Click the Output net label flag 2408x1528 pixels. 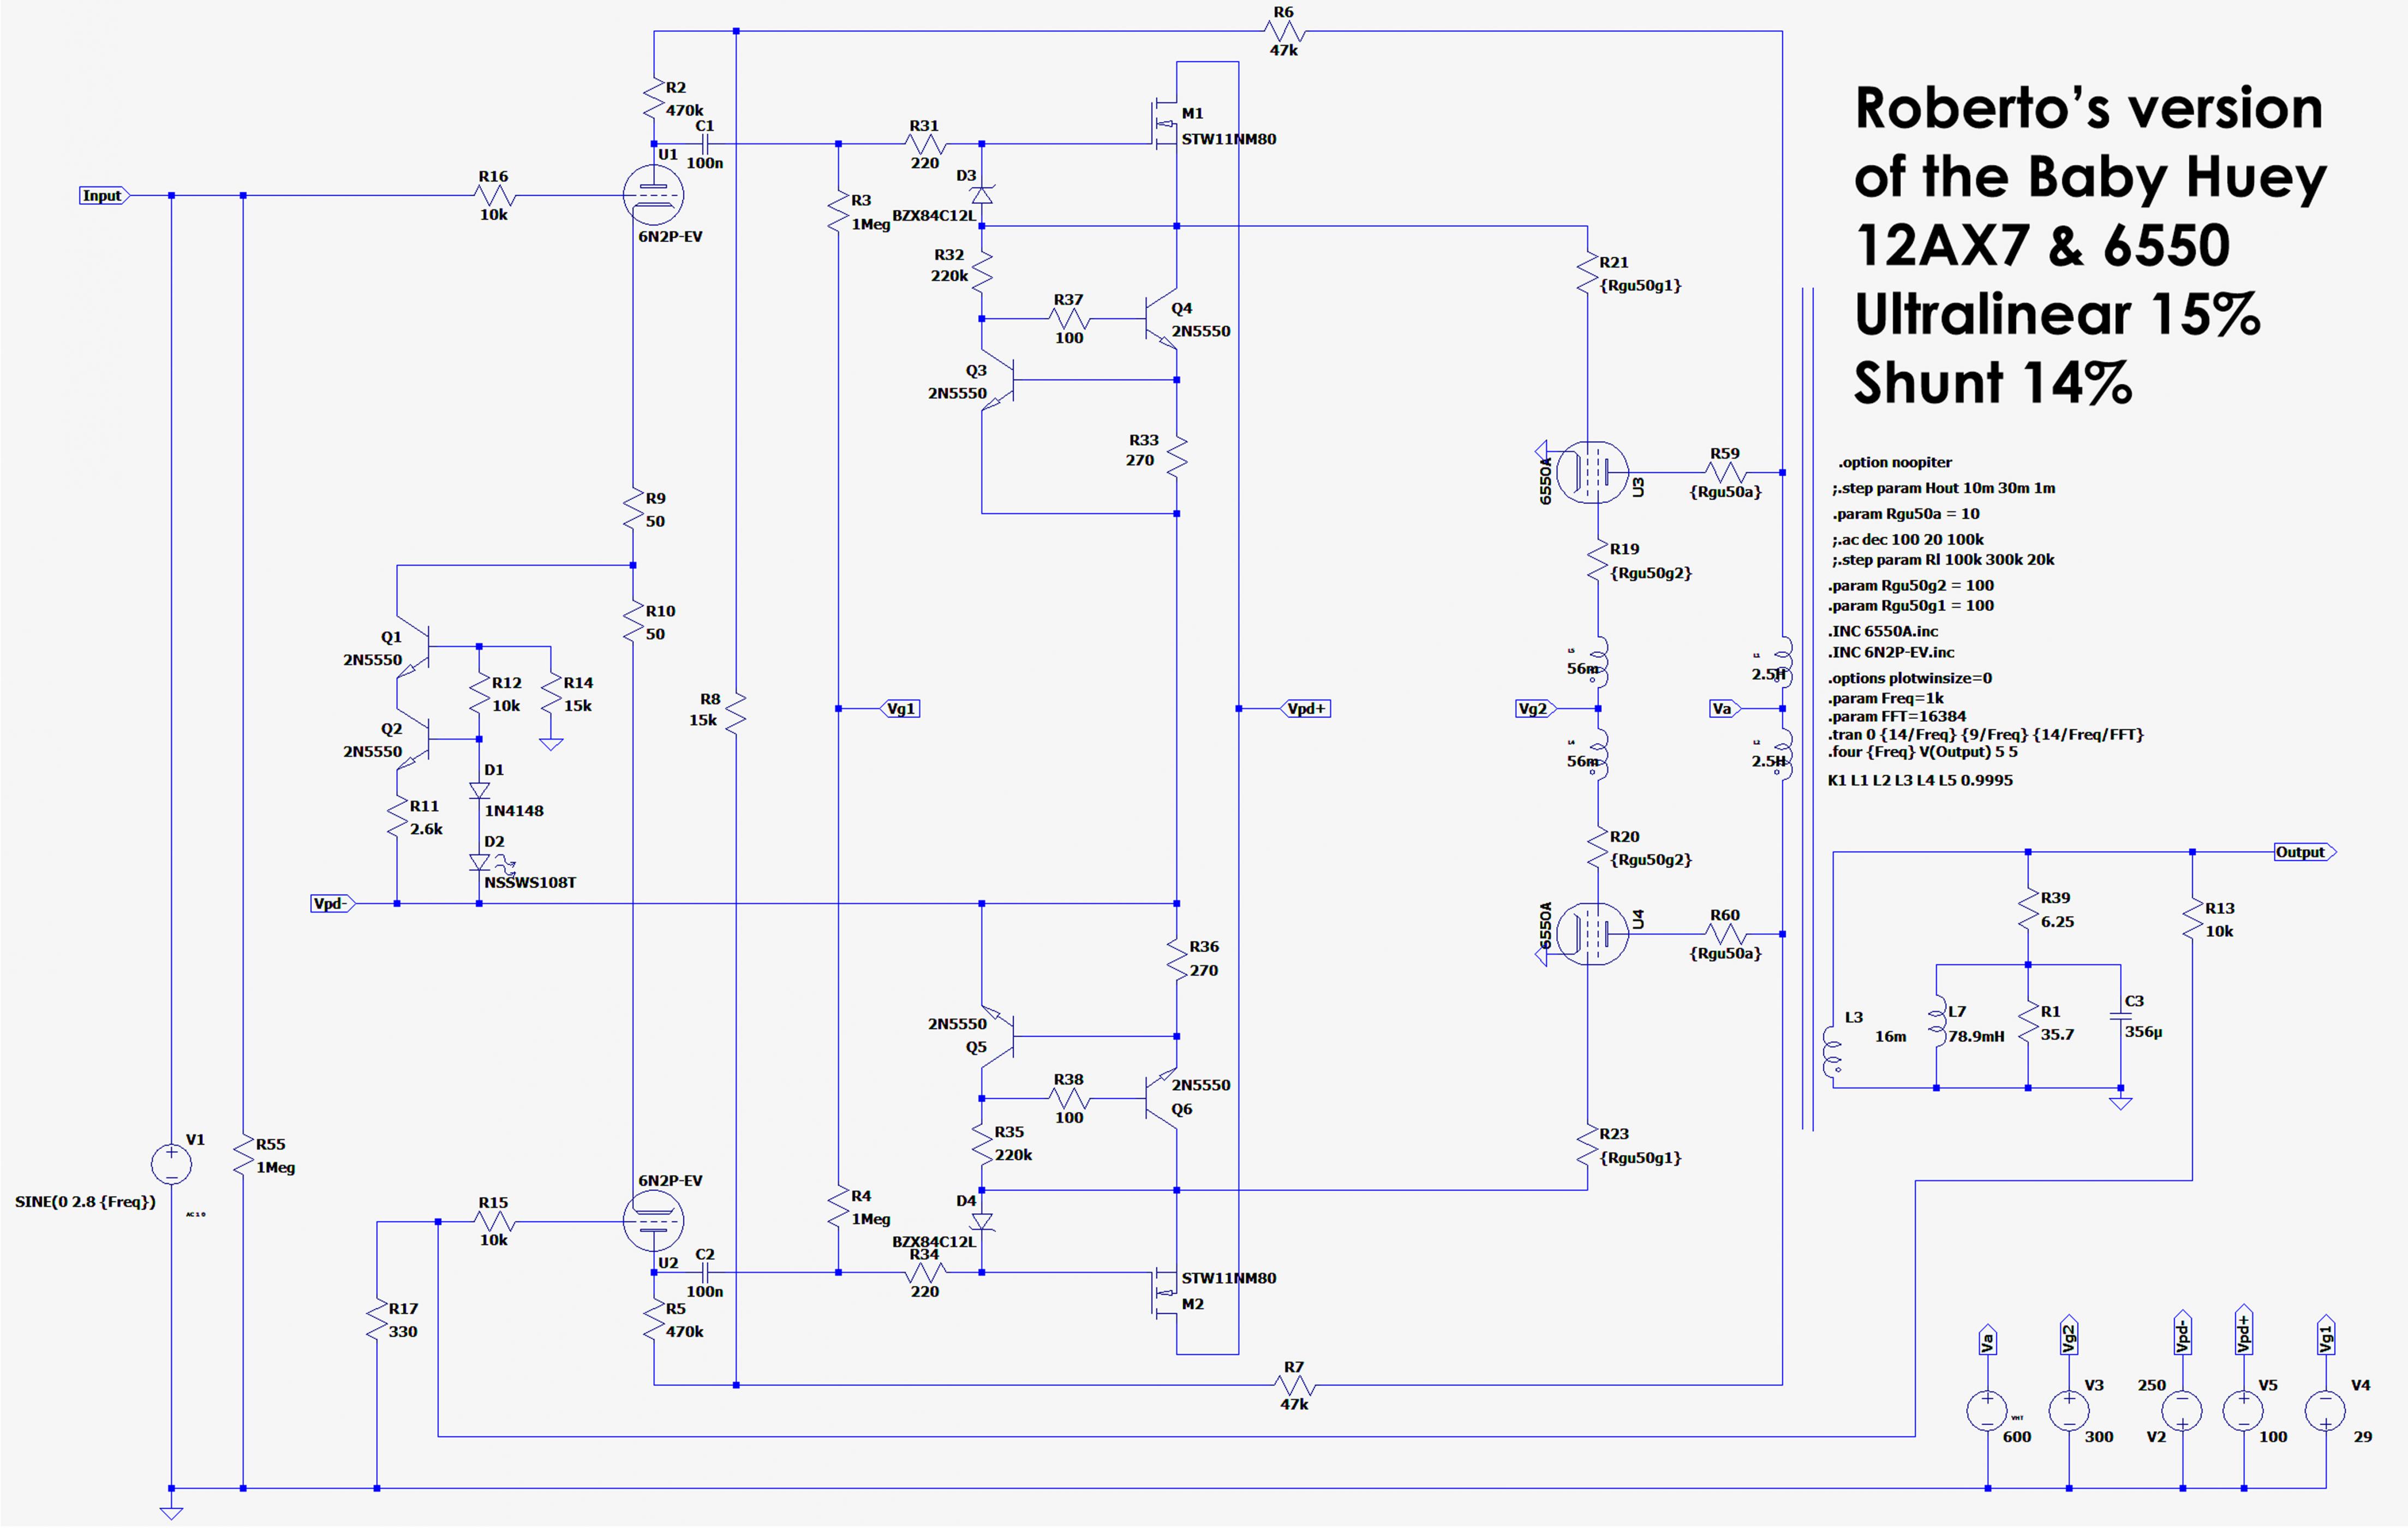coord(2305,852)
